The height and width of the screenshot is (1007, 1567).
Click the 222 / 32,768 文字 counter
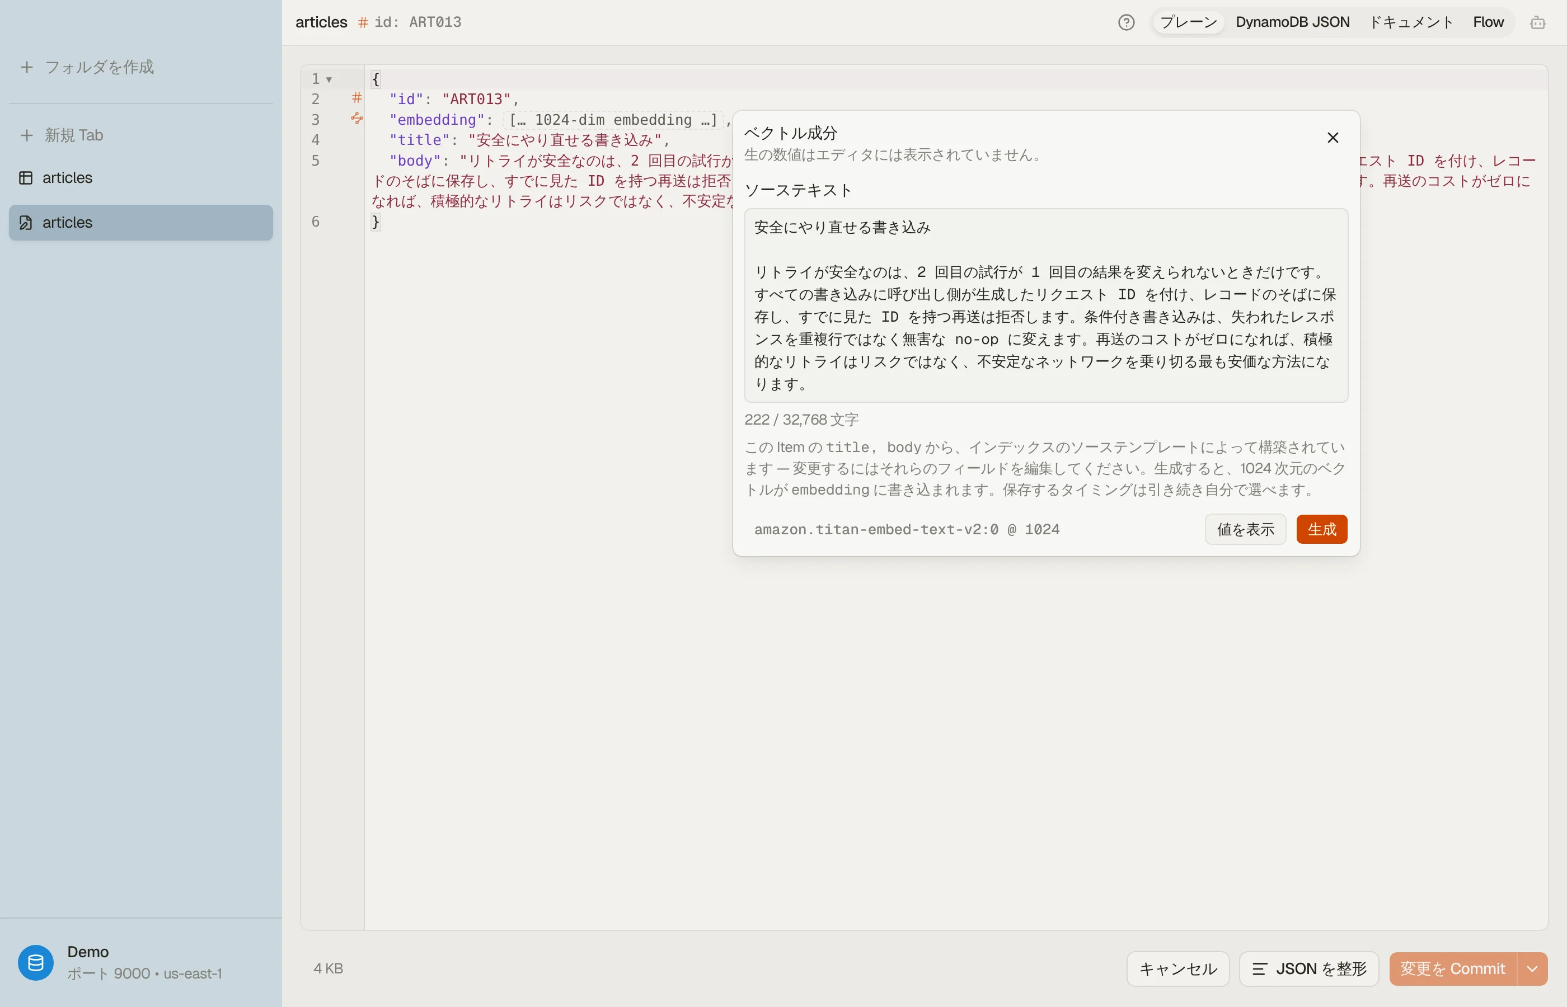801,419
